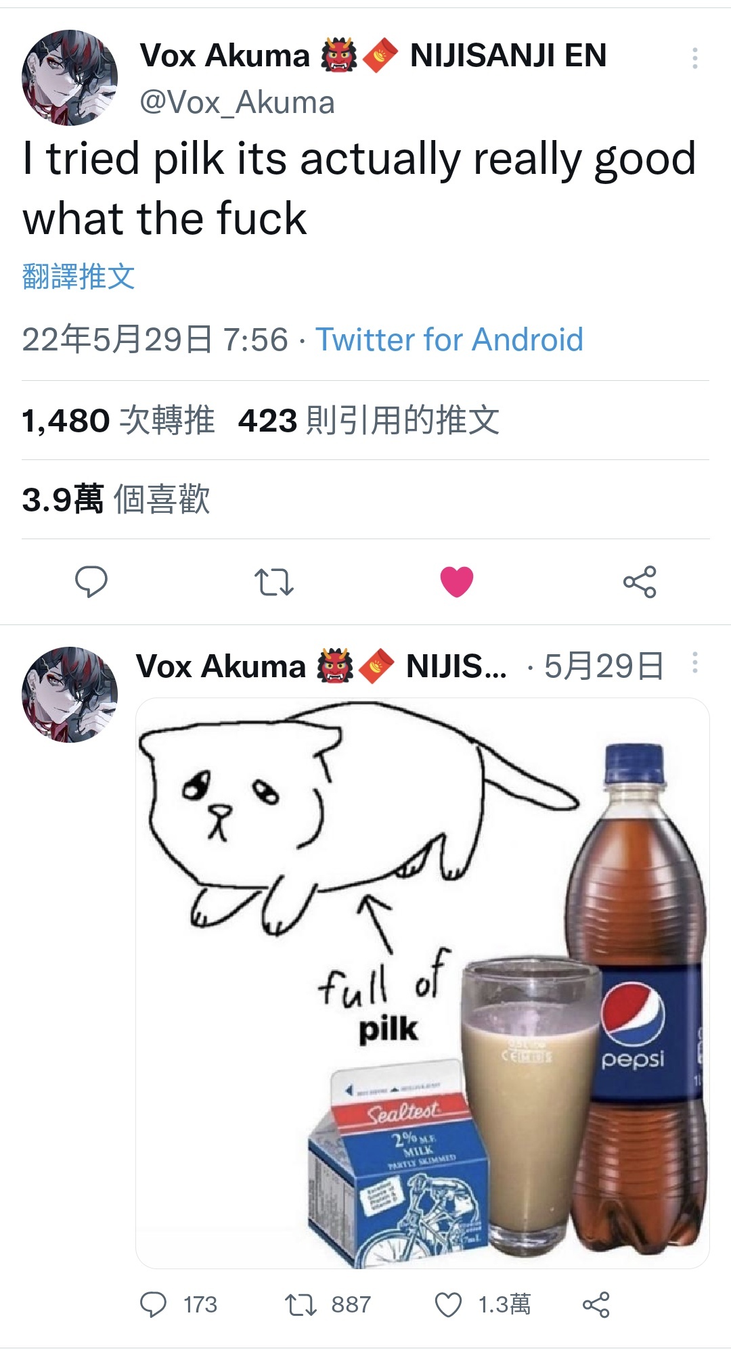Open the profile avatar on the reply tweet
This screenshot has height=1349, width=731.
70,695
